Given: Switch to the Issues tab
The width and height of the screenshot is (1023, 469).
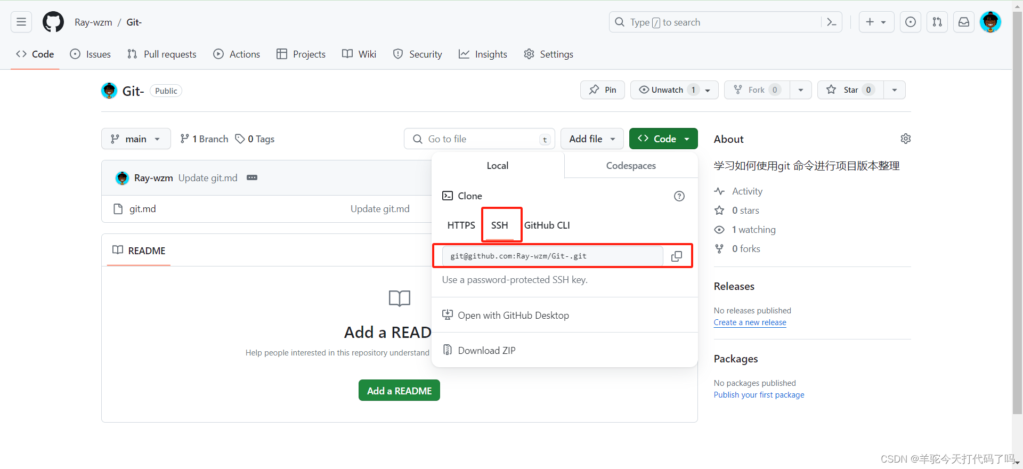Looking at the screenshot, I should pos(91,54).
